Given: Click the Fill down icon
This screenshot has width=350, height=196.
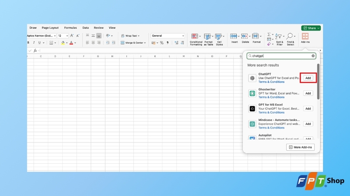Looking at the screenshot, I should [269, 39].
